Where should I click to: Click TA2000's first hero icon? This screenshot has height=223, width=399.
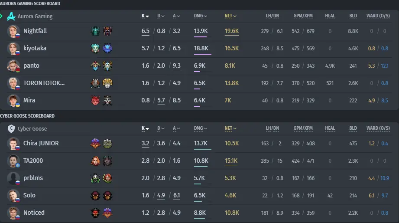(95, 161)
